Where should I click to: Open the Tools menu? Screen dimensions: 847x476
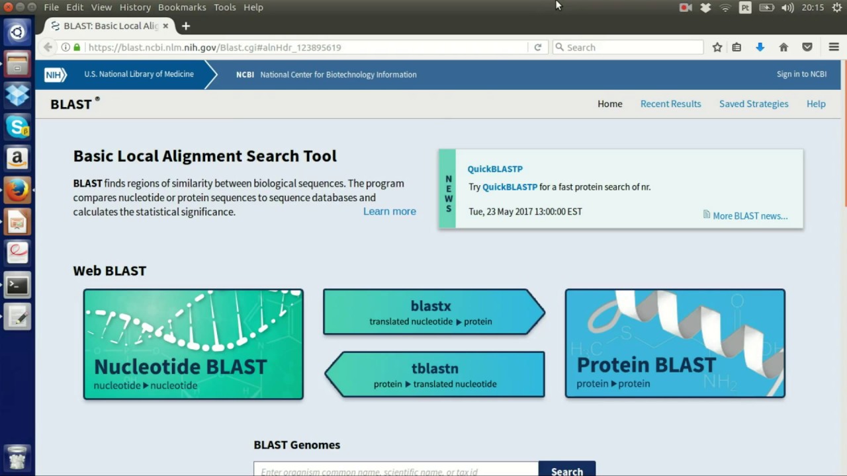(224, 7)
